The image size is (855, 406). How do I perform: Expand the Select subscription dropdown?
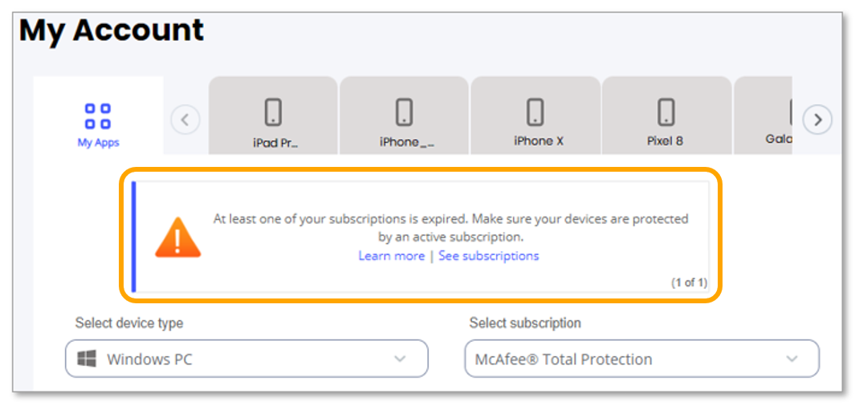[x=641, y=359]
